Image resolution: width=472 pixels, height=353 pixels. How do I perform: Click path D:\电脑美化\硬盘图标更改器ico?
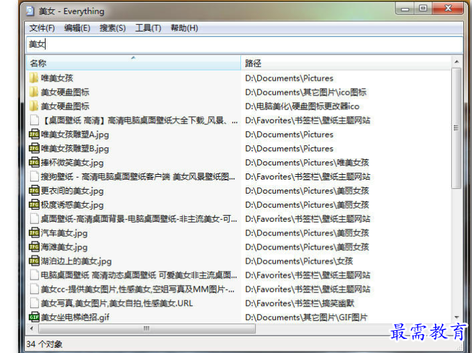click(302, 106)
